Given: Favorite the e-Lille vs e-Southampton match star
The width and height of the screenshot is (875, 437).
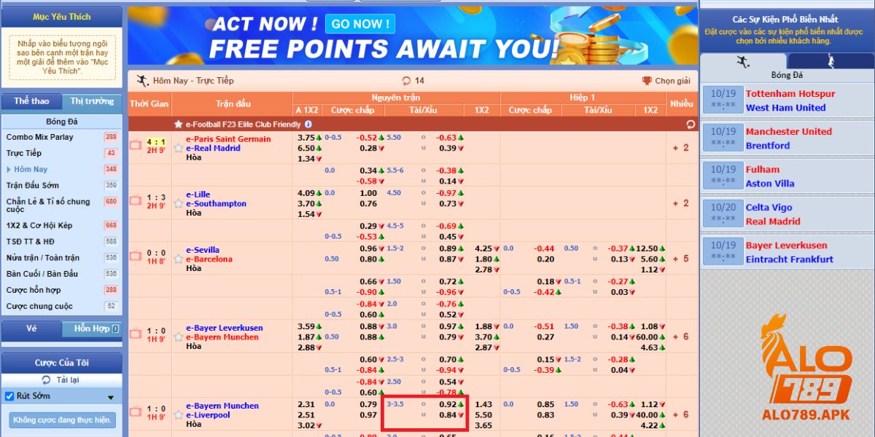Looking at the screenshot, I should click(x=178, y=203).
